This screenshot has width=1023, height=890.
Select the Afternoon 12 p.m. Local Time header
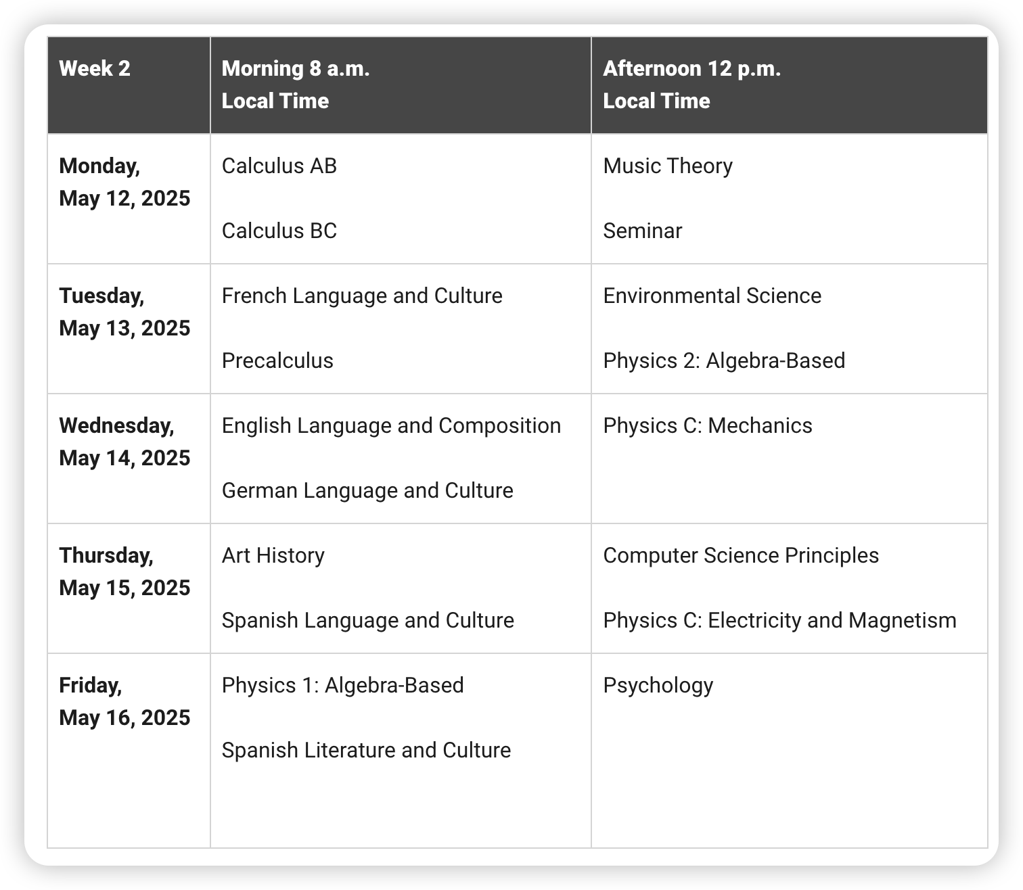click(x=789, y=85)
